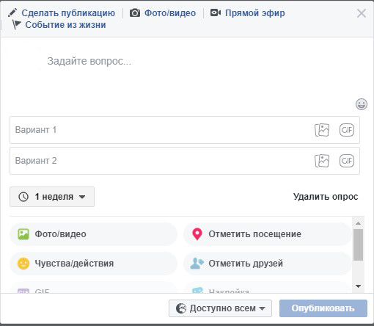This screenshot has height=326, width=374.
Task: Choose Отметить посещение option
Action: (x=268, y=234)
